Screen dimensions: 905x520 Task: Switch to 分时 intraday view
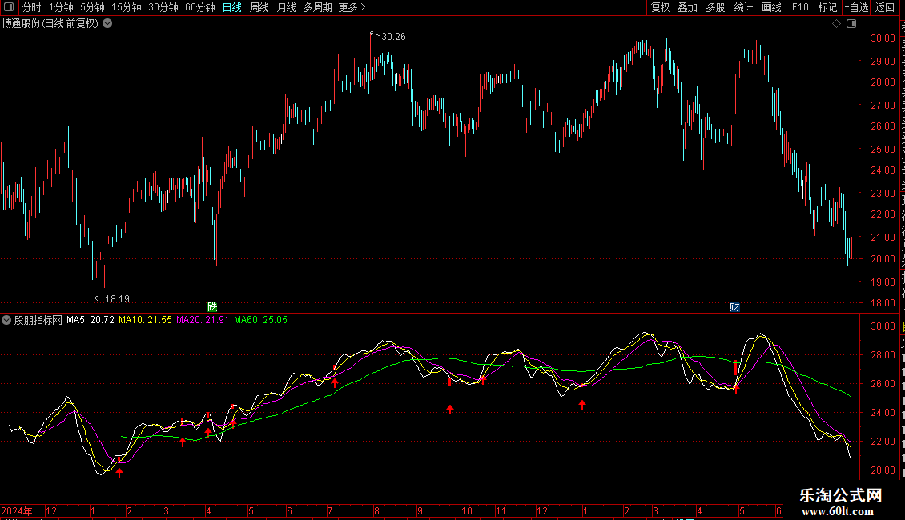(32, 7)
